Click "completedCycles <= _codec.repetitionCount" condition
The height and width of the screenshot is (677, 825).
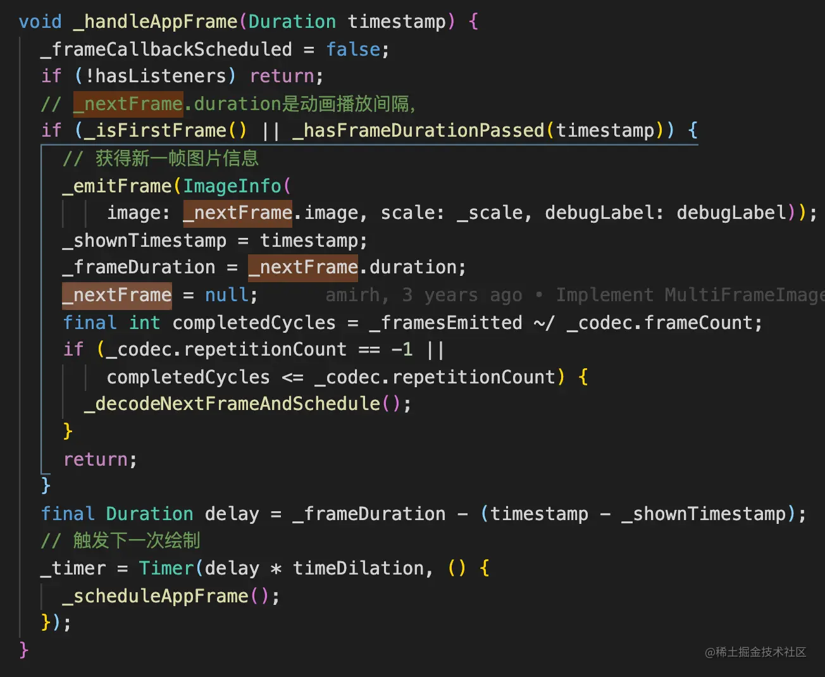pyautogui.click(x=331, y=378)
